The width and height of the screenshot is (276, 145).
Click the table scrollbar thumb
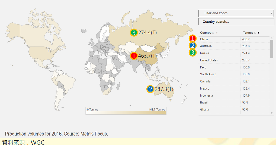tap(272, 49)
